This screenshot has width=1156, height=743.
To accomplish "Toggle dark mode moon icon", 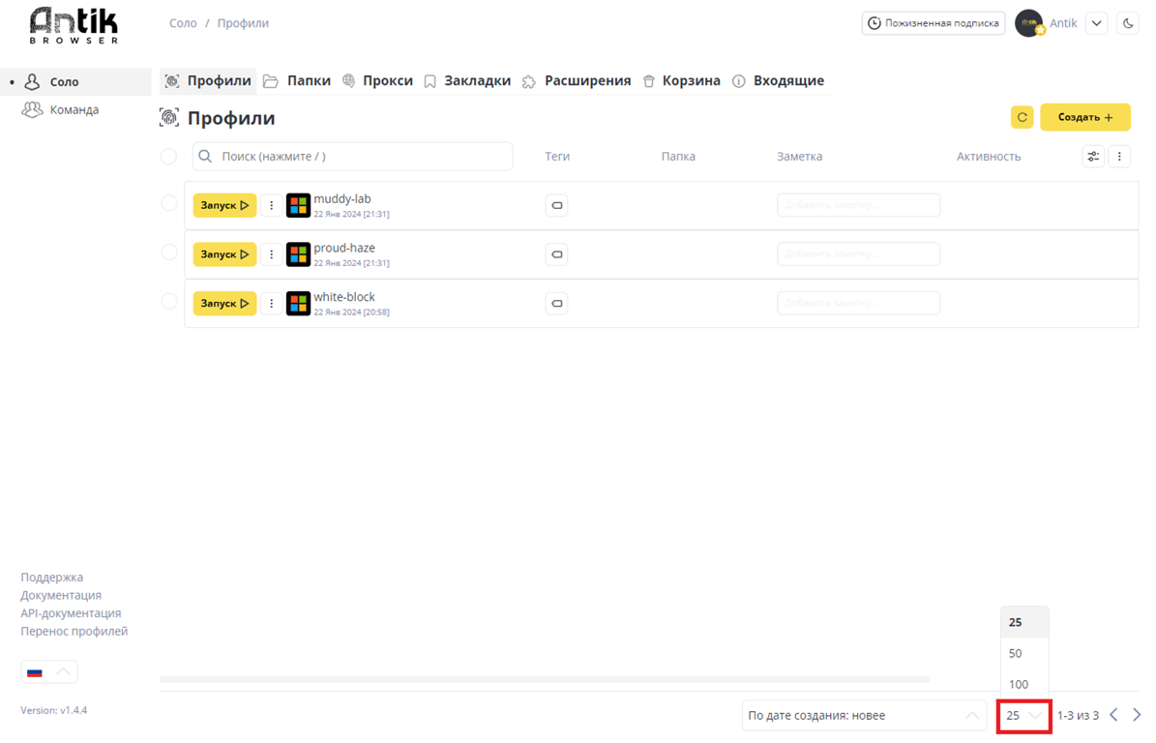I will coord(1128,23).
